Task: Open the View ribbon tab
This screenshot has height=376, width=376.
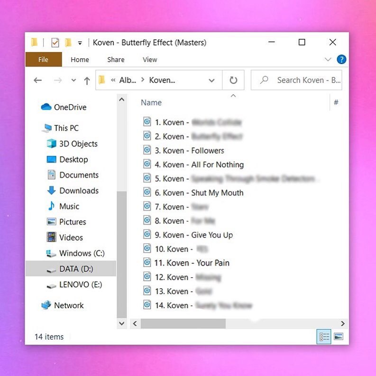Action: (x=150, y=59)
